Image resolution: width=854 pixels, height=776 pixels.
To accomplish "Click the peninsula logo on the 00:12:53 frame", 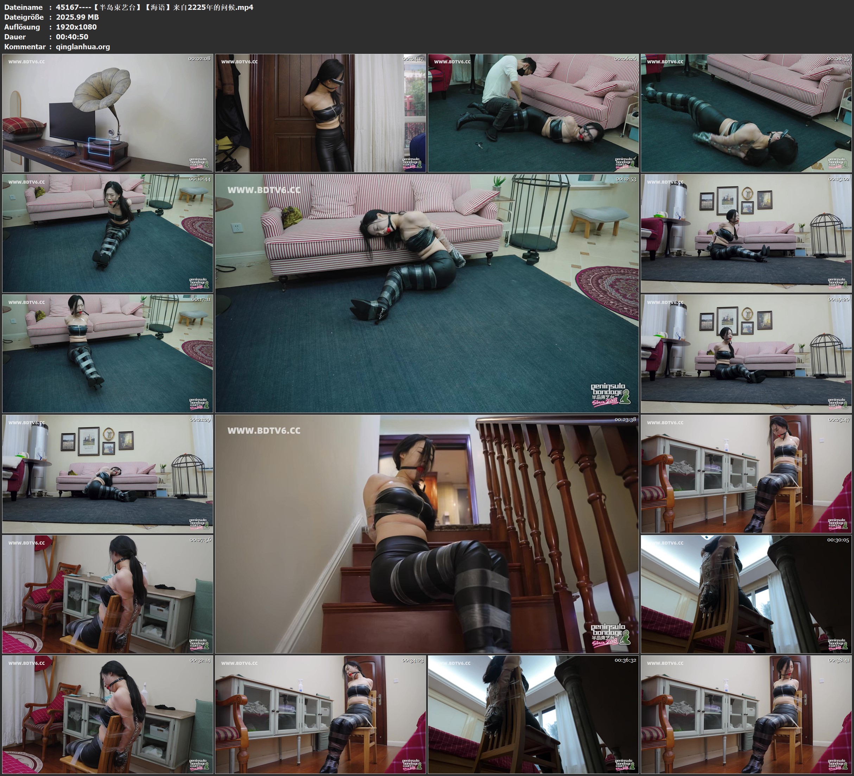I will point(610,395).
